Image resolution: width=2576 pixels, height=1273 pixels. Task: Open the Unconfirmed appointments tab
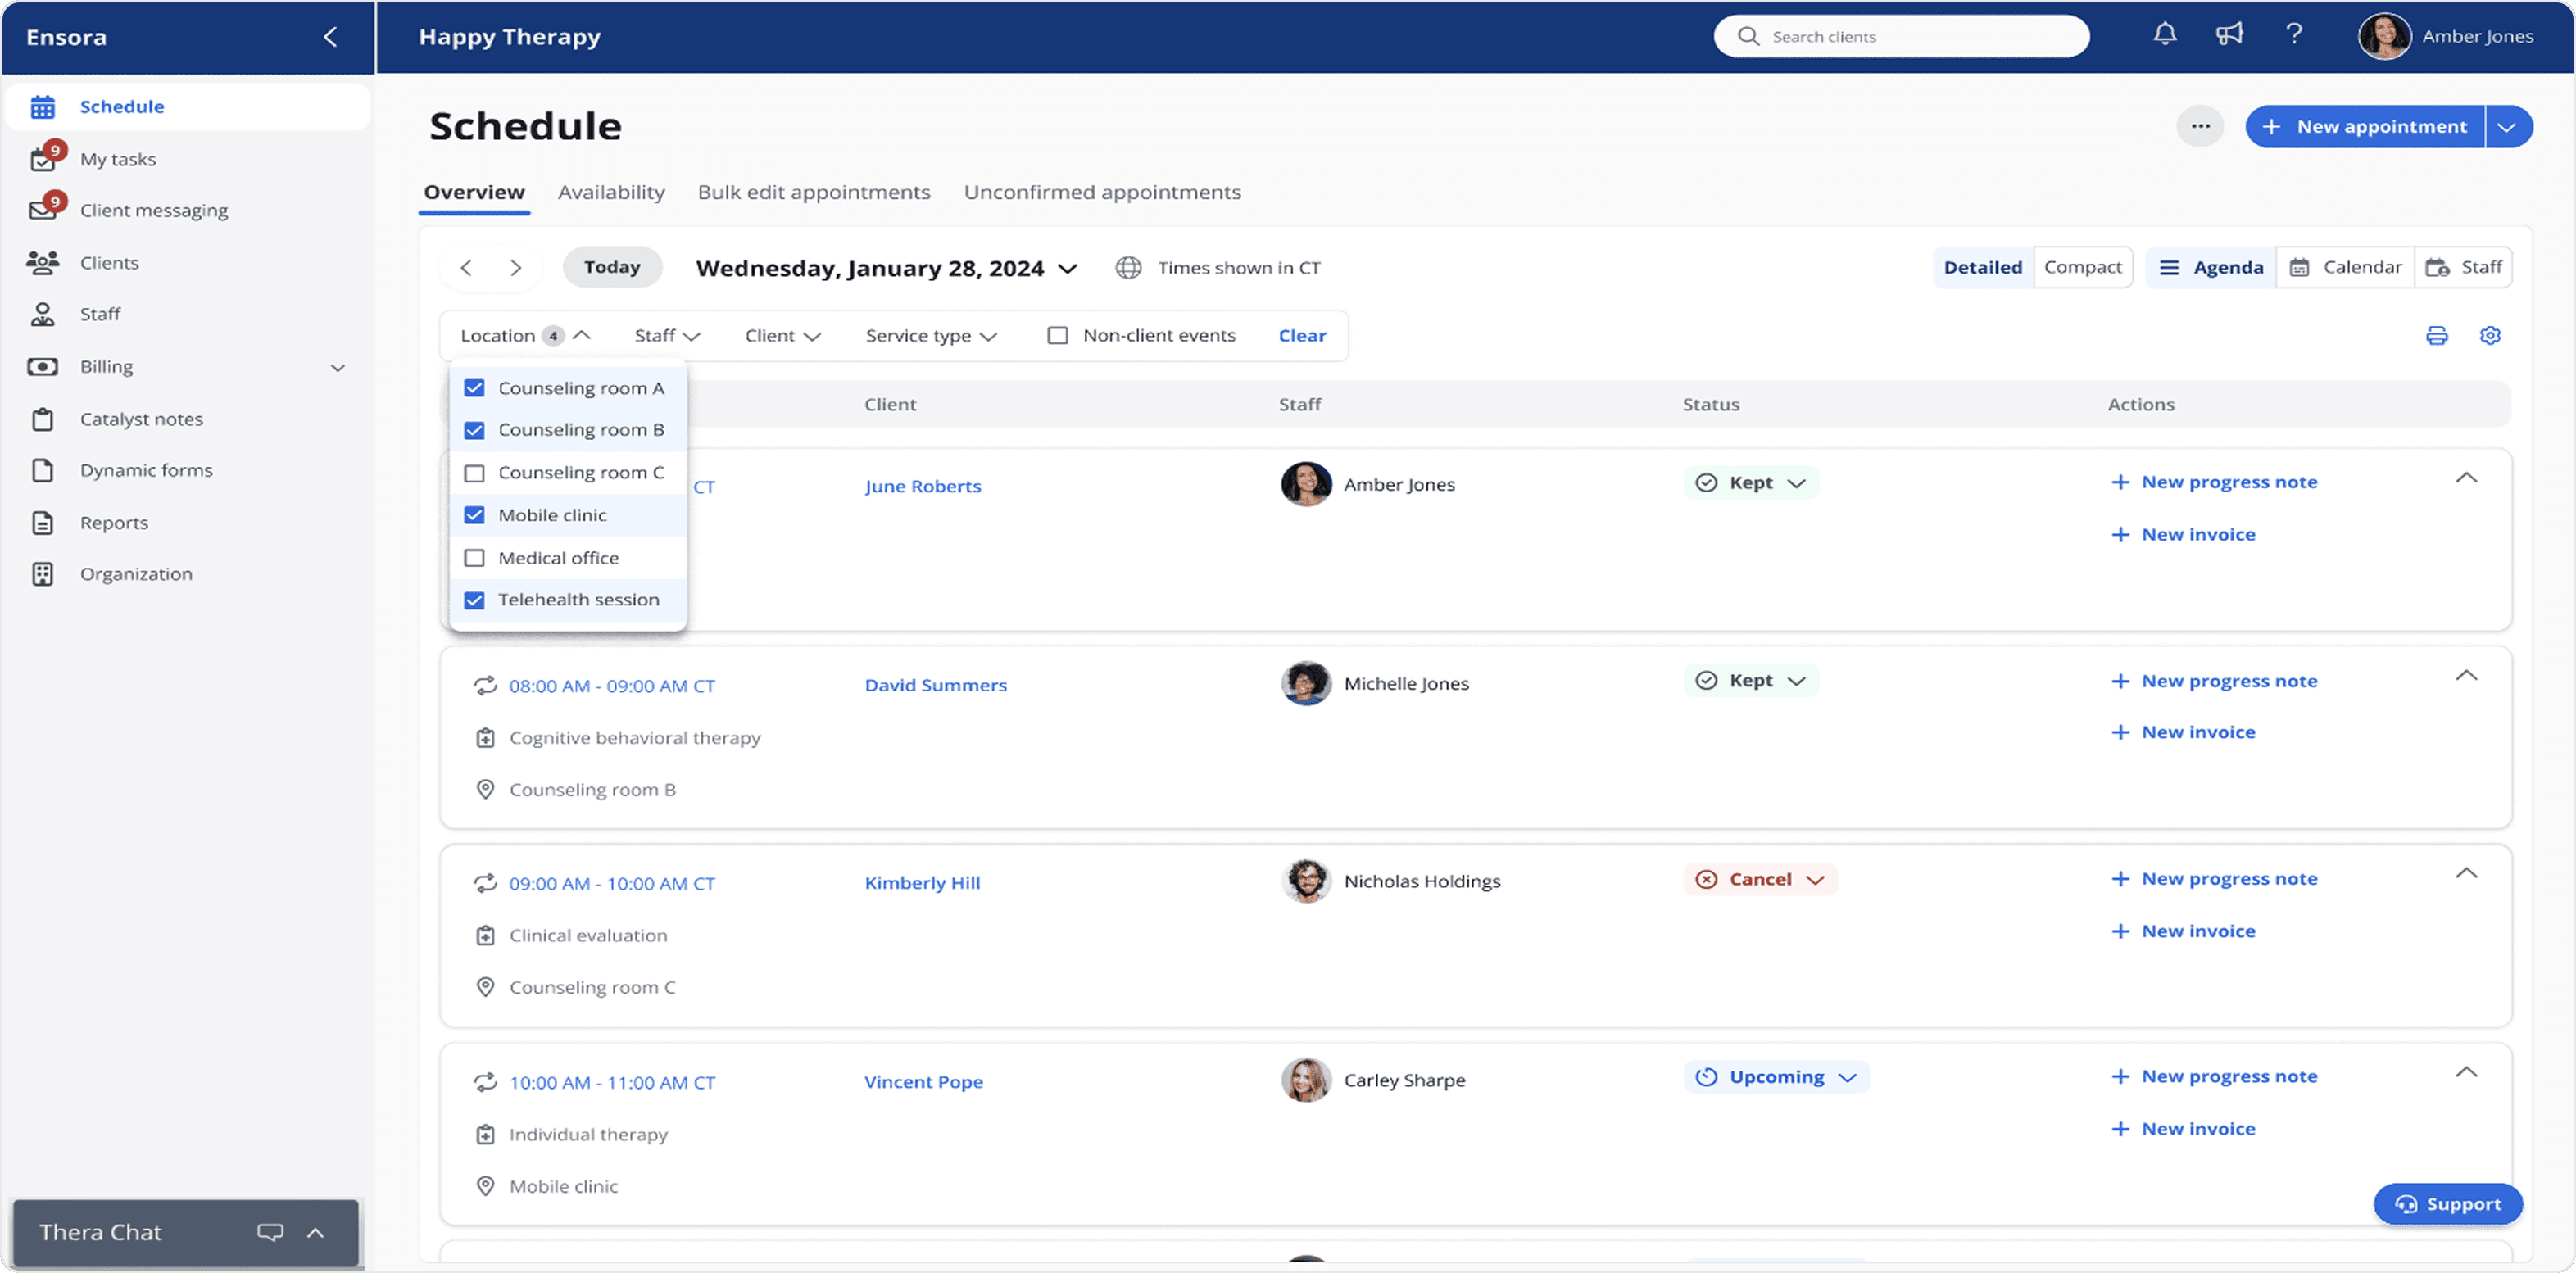(1102, 192)
